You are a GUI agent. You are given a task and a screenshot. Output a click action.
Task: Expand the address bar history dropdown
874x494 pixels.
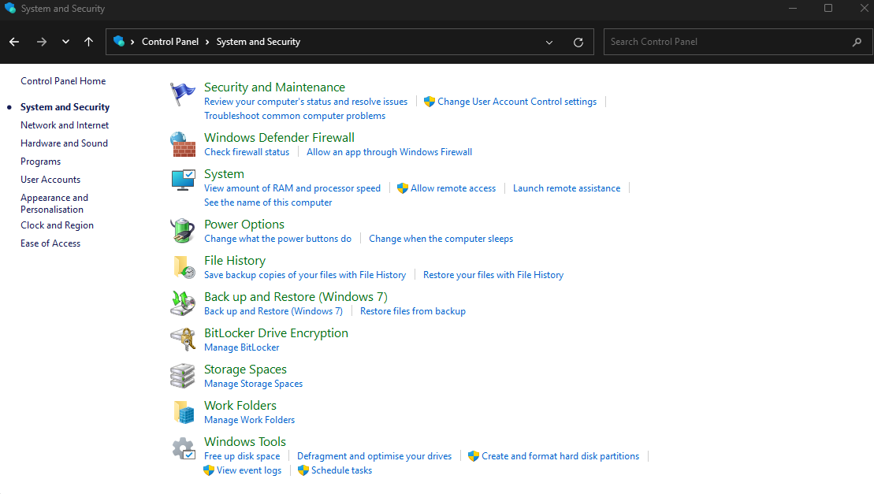tap(549, 43)
